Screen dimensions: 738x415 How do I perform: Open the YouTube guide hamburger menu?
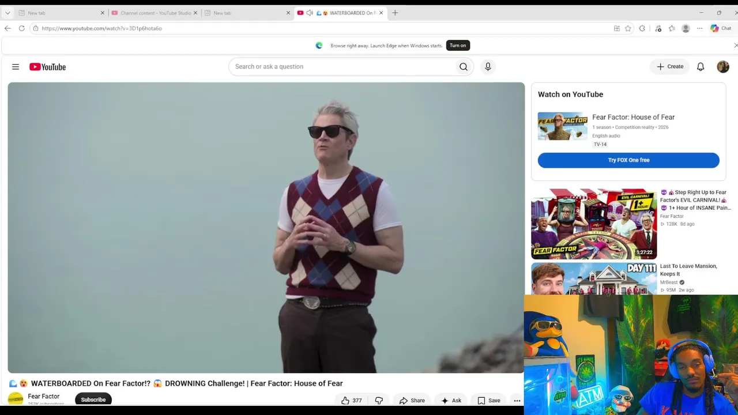point(16,67)
